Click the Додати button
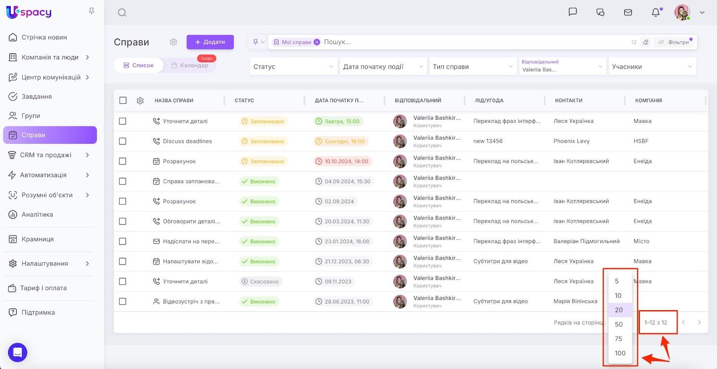The image size is (717, 369). tap(210, 42)
